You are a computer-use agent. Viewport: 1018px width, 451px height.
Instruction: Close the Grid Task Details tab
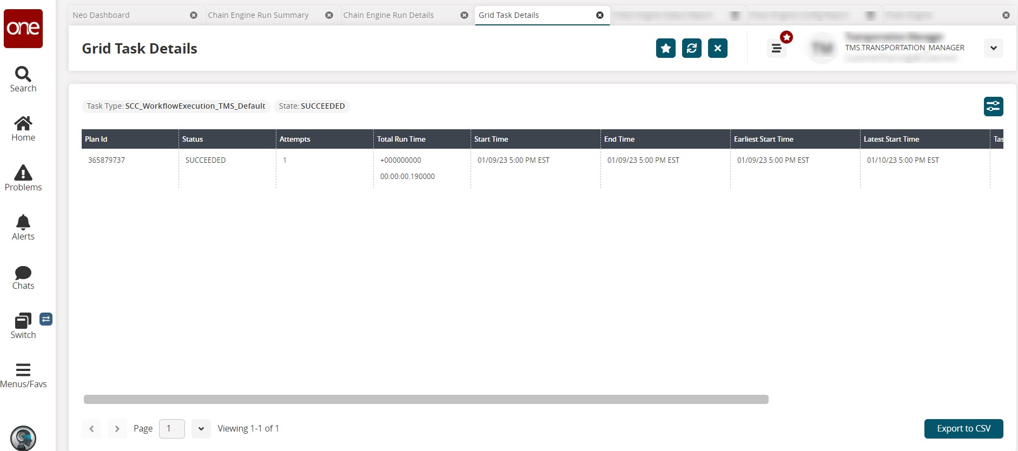coord(600,15)
